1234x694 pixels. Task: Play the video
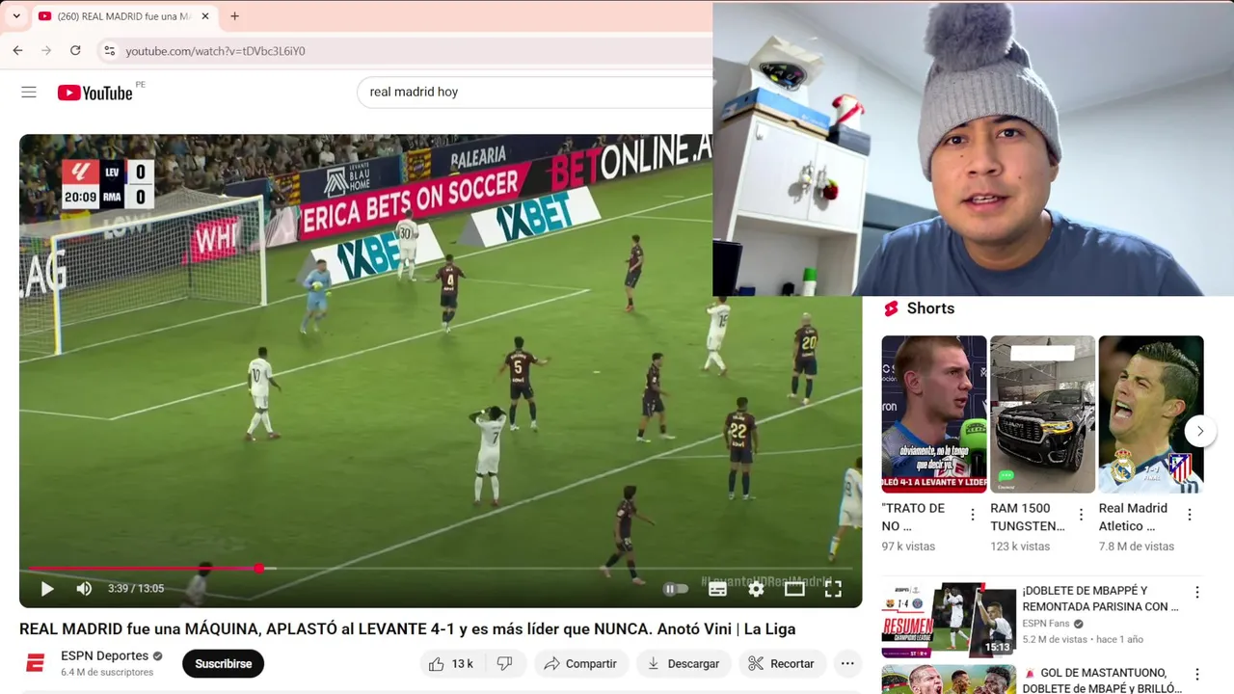[x=46, y=588]
